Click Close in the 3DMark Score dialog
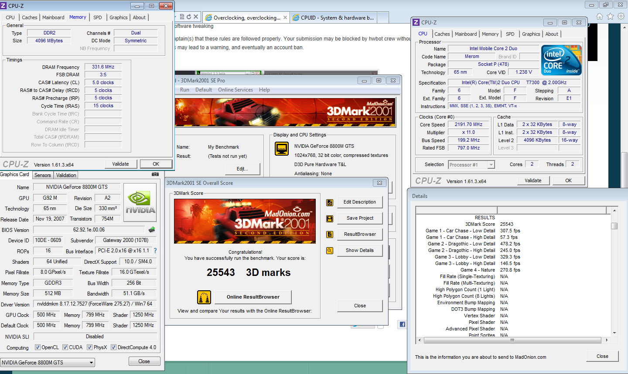This screenshot has height=374, width=628. coord(360,306)
